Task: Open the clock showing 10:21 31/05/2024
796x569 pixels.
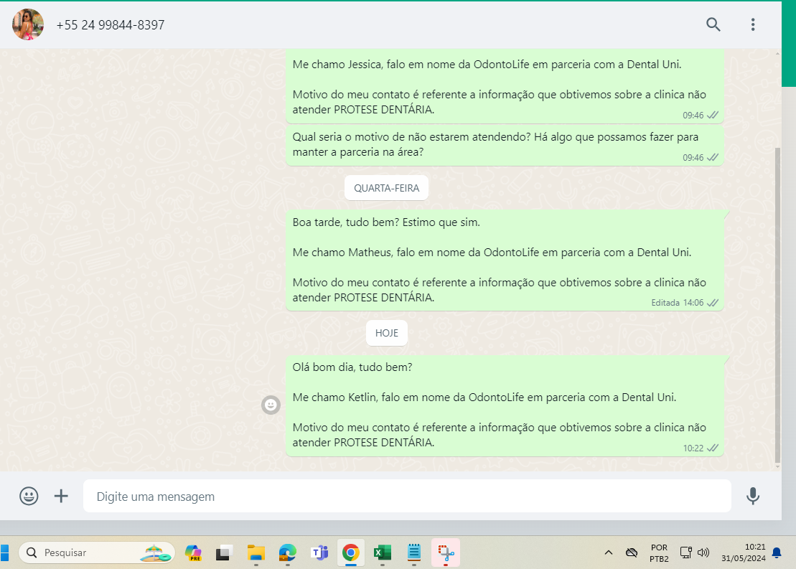Action: coord(743,552)
